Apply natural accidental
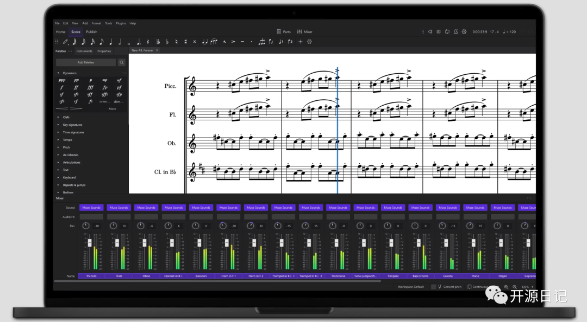The image size is (587, 322). (176, 42)
